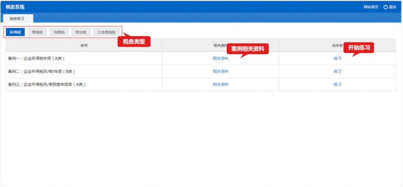Viewport: 403px width, 187px height.
Task: Open the 网站首页 link in the header
Action: 371,7
